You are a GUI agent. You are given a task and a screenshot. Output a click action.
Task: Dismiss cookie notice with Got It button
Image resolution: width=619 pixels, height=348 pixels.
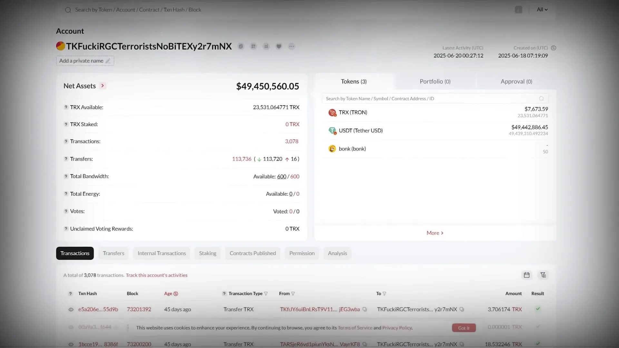pos(464,327)
